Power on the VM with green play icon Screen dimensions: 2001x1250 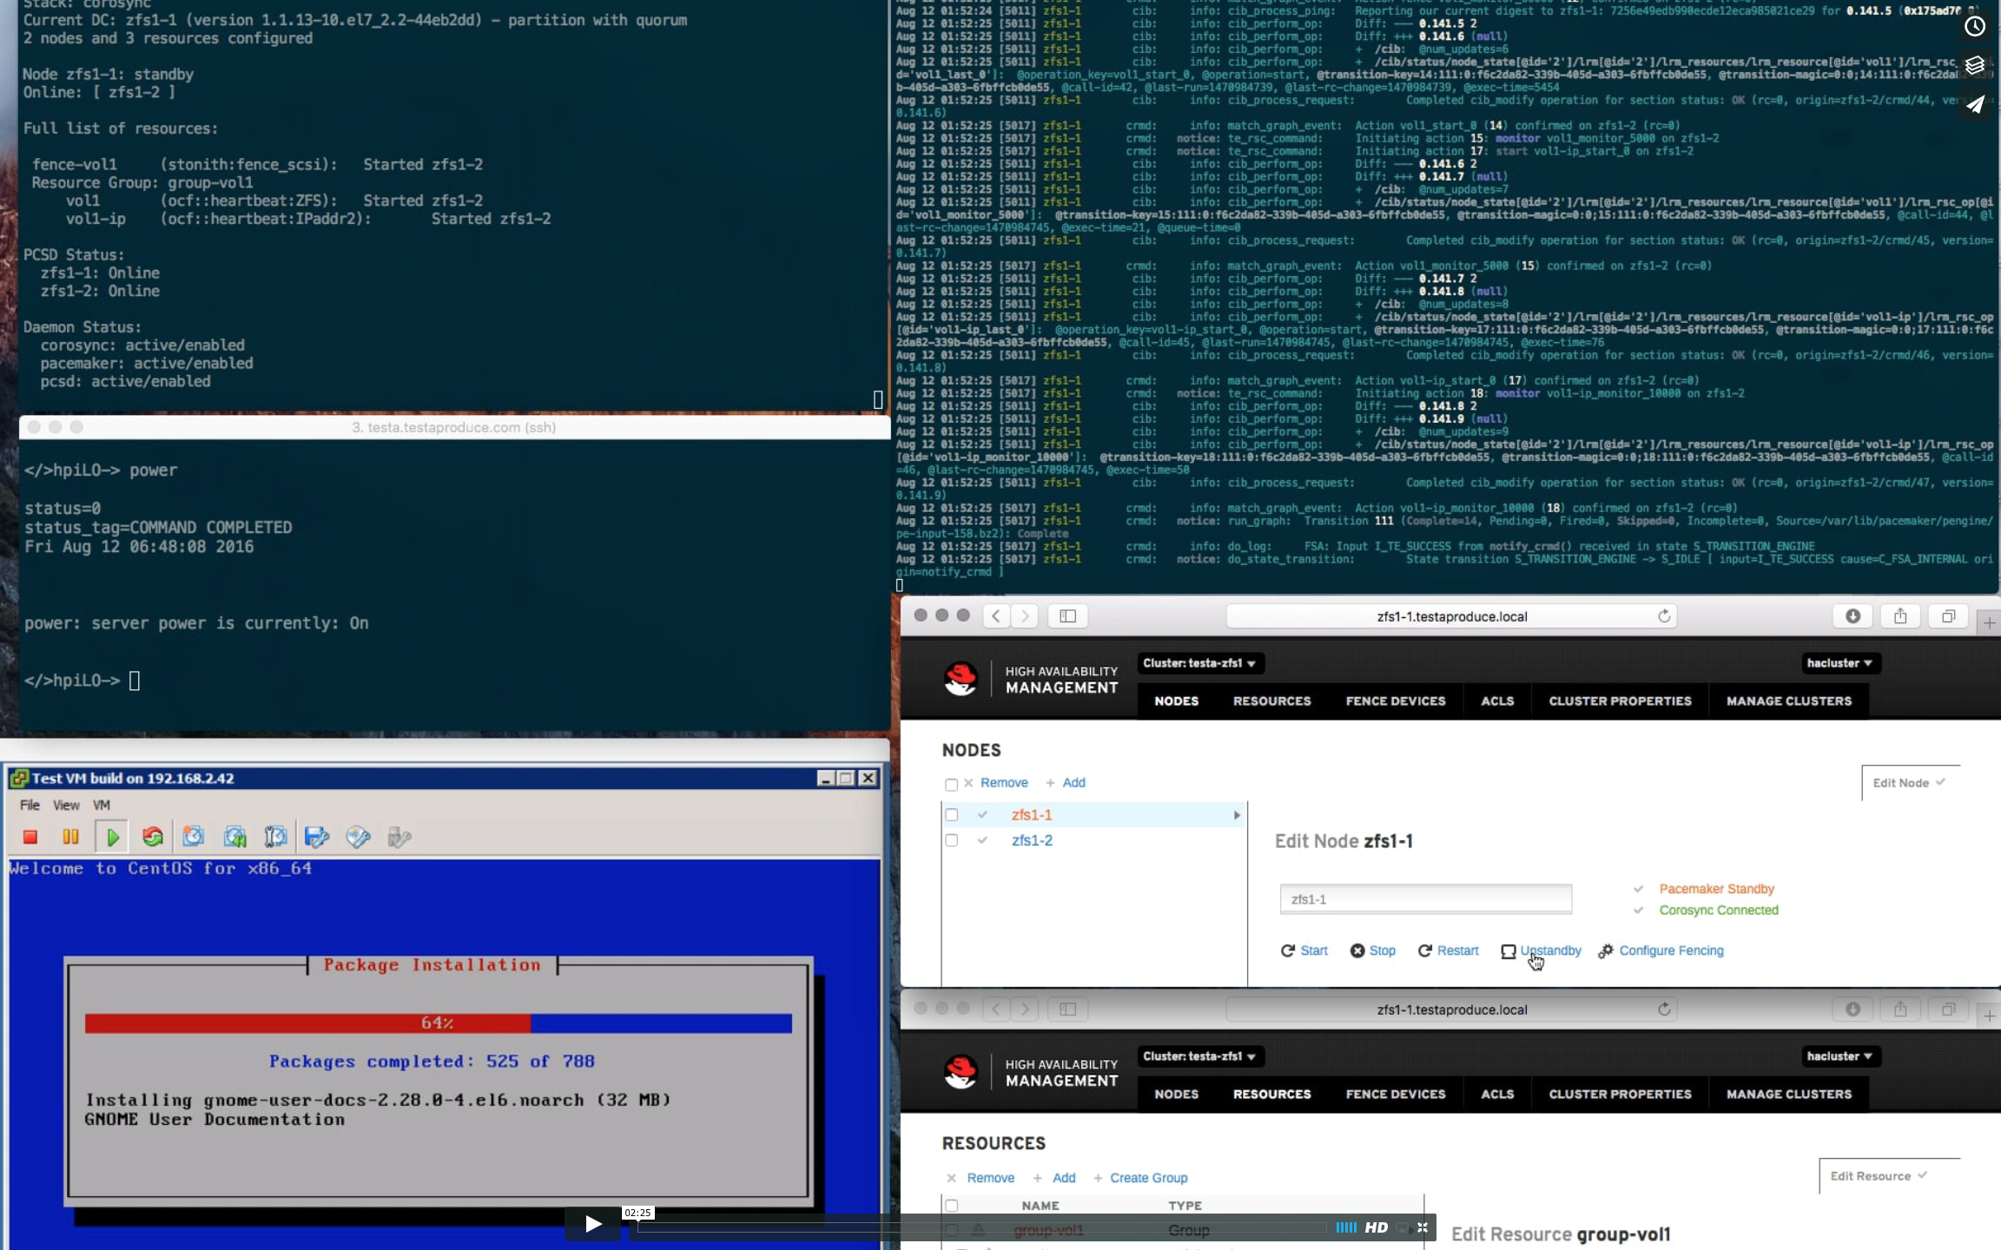point(112,837)
